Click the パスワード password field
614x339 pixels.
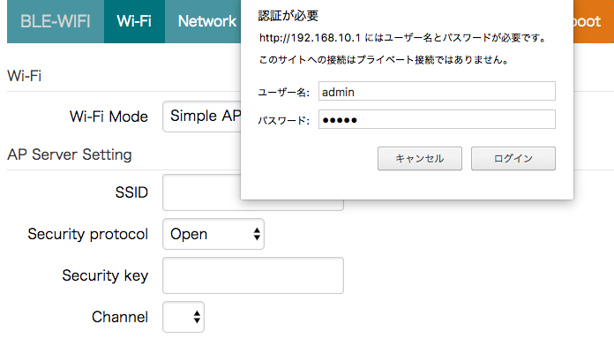pos(437,119)
